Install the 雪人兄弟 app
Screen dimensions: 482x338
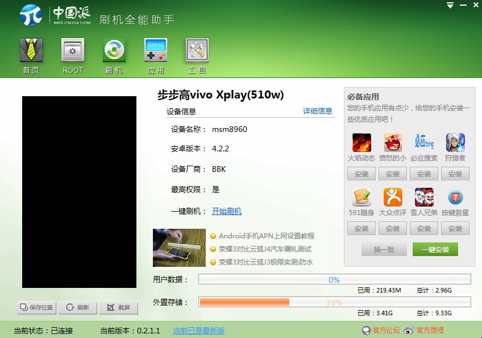pyautogui.click(x=424, y=228)
